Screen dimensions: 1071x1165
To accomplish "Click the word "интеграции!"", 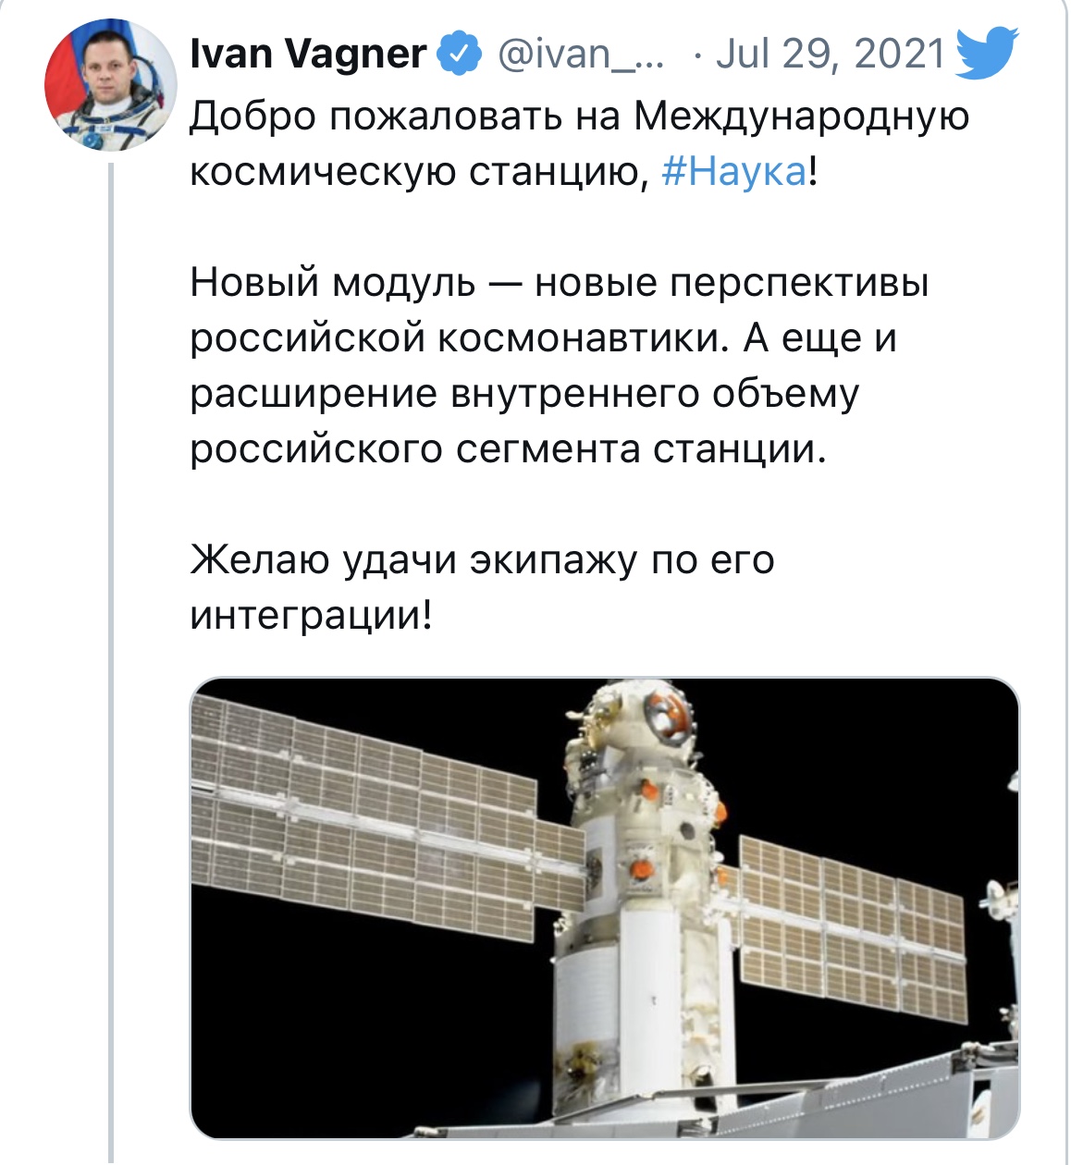I will (311, 616).
